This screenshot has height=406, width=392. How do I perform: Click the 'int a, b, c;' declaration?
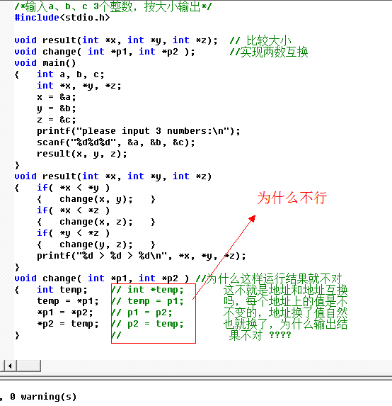pyautogui.click(x=71, y=74)
